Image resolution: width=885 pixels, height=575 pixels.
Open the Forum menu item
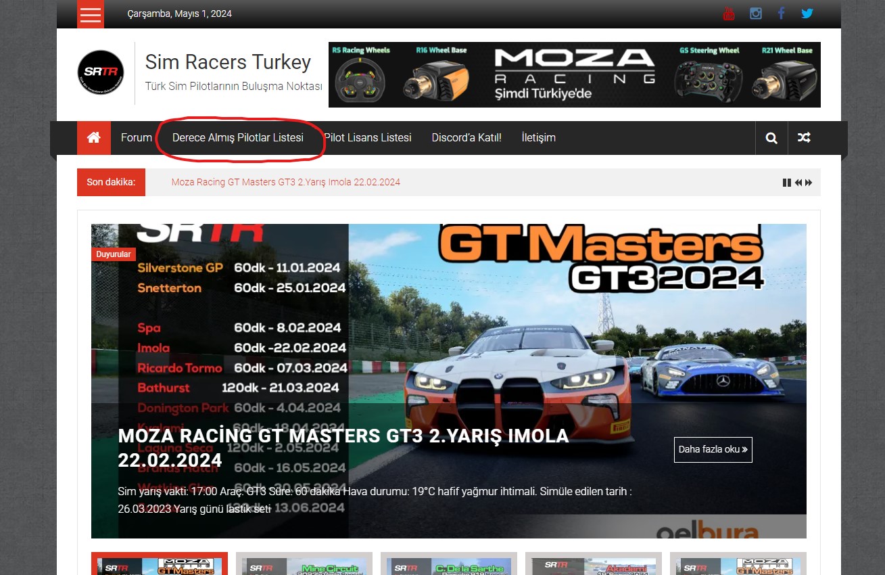137,138
